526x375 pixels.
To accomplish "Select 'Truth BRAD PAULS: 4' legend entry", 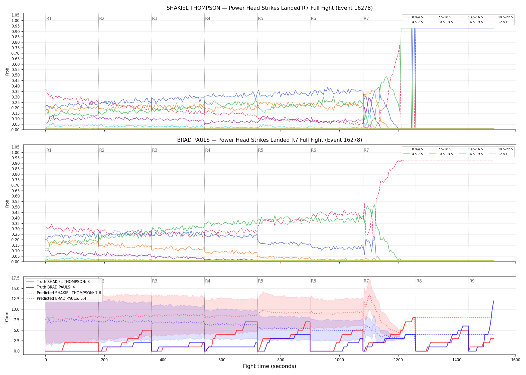I will pyautogui.click(x=51, y=287).
